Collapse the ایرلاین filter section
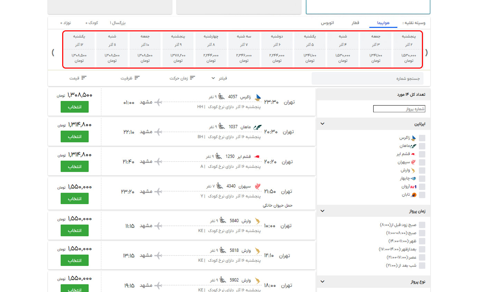Screen dimensions: 481x292 322,124
